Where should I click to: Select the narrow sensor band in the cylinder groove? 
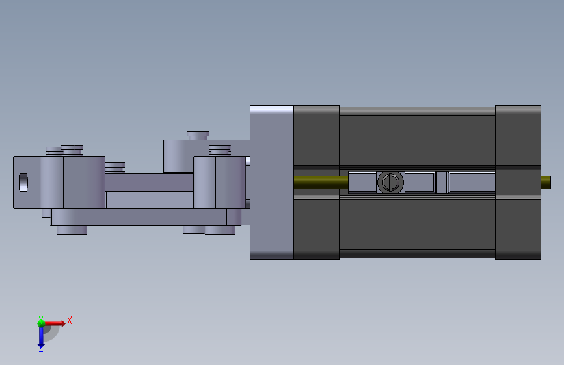442,182
